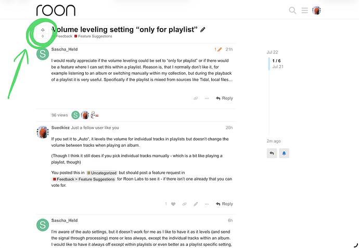Upvote the topic using vote arrow
This screenshot has width=359, height=248.
(43, 30)
